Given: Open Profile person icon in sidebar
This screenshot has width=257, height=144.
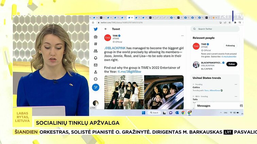Looking at the screenshot, I should [x=96, y=72].
